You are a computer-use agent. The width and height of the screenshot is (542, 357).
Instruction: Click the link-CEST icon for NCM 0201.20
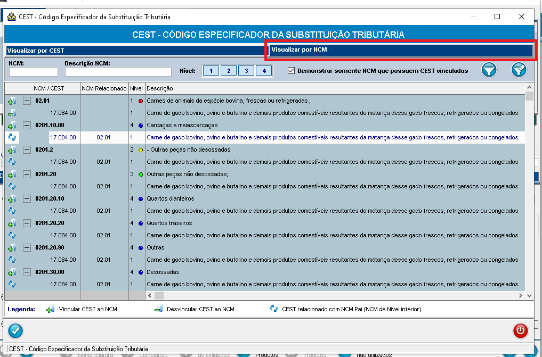tap(12, 175)
